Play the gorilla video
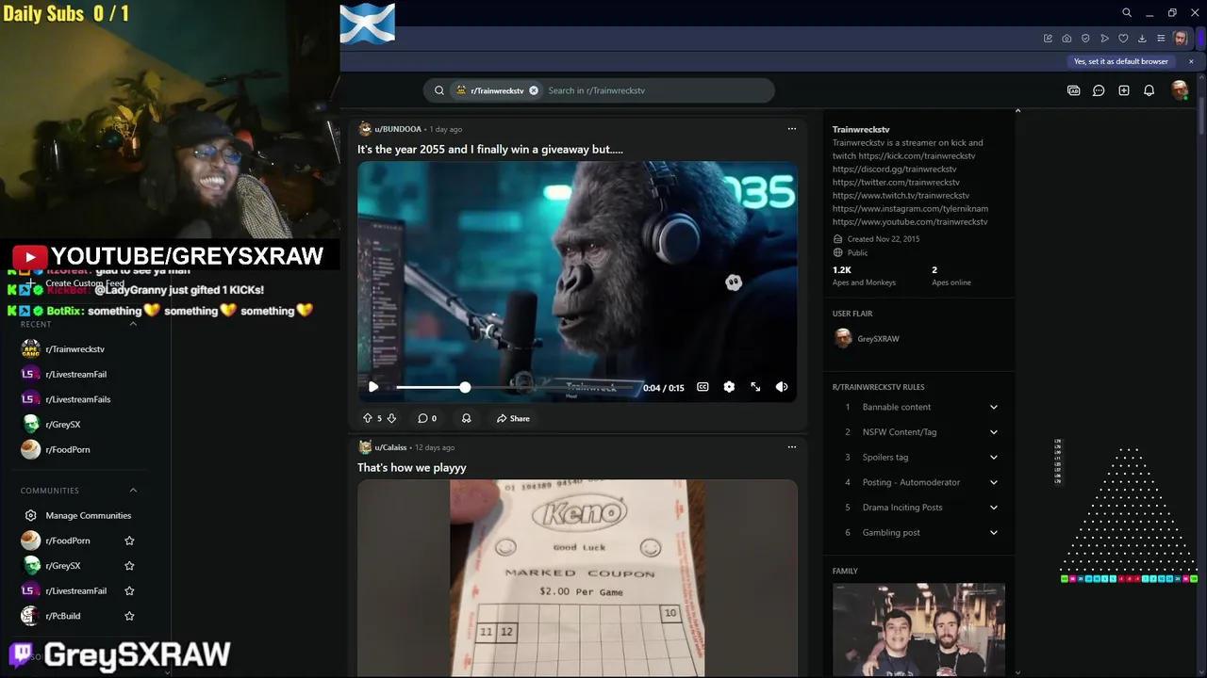This screenshot has height=678, width=1207. pyautogui.click(x=373, y=387)
